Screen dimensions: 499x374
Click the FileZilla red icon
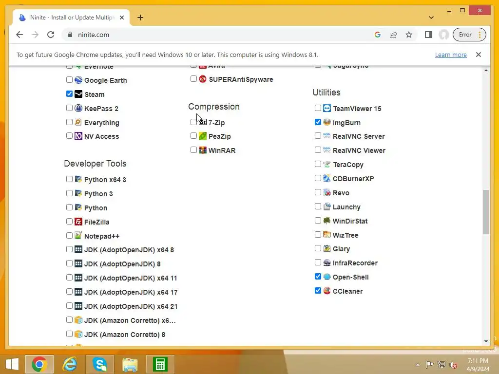click(x=78, y=222)
